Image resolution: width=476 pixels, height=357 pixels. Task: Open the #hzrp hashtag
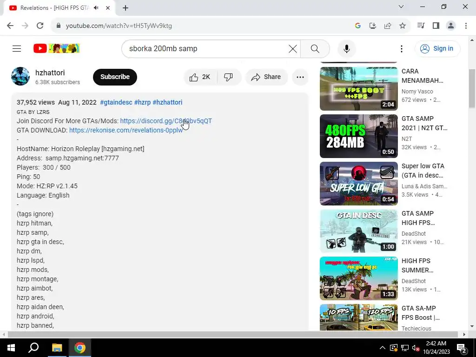142,102
